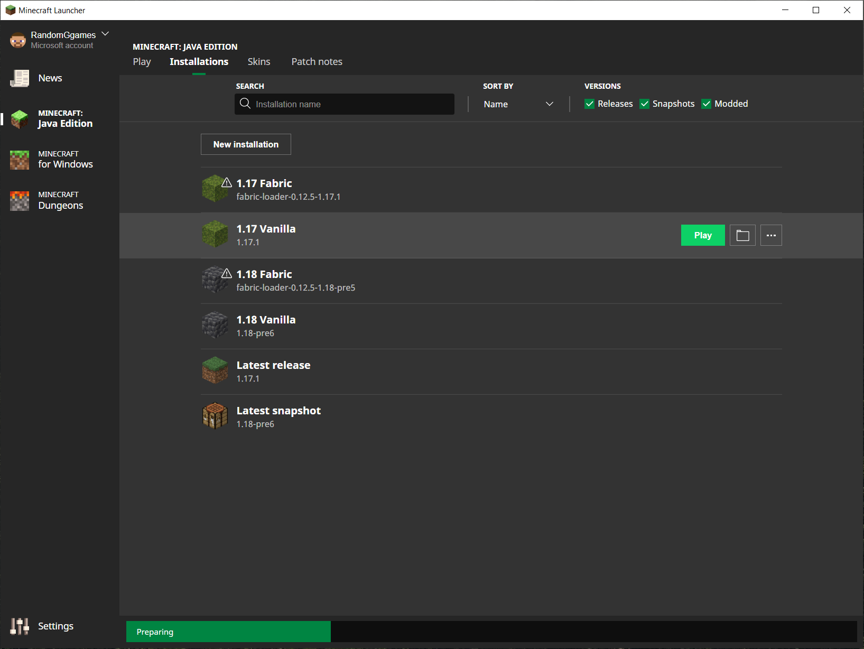Image resolution: width=864 pixels, height=649 pixels.
Task: Click the RandomGgames account avatar
Action: point(18,40)
